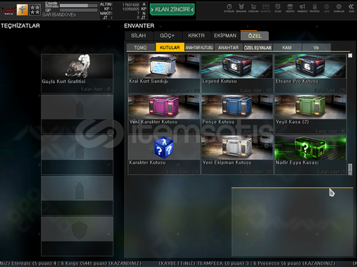Viewport: 357px width, 267px height.
Task: Open the Profilim person icon
Action: 315,8
